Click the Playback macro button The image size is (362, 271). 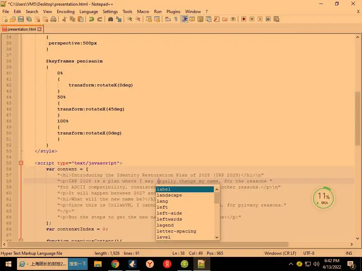260,19
